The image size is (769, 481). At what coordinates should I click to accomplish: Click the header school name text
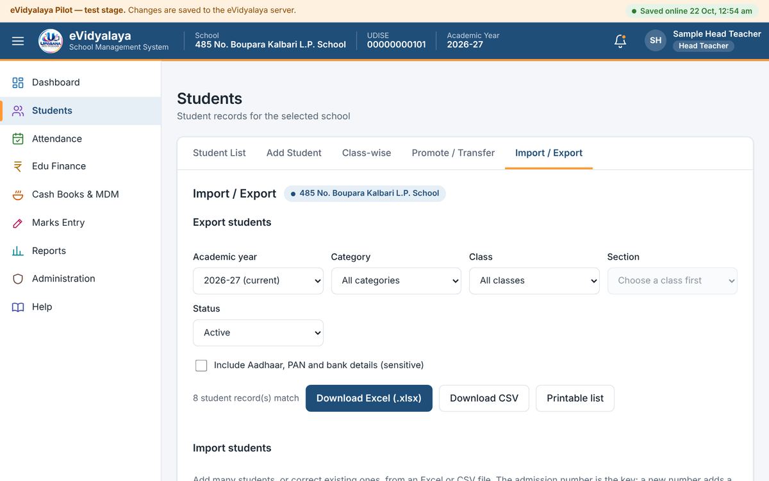click(x=270, y=45)
